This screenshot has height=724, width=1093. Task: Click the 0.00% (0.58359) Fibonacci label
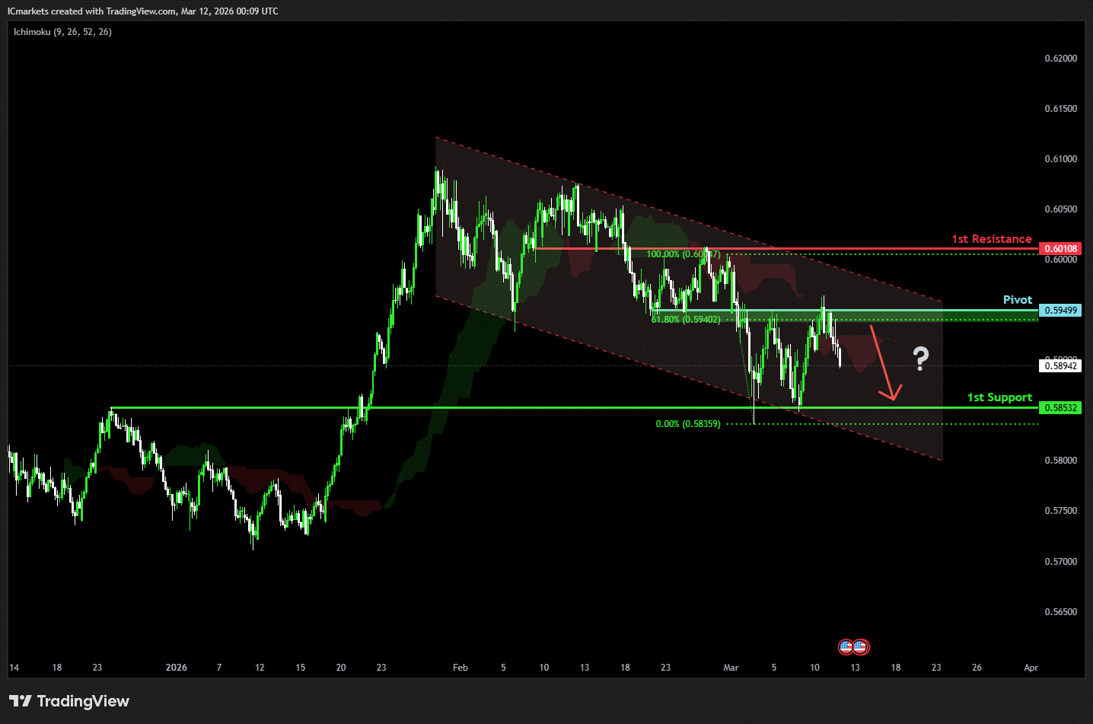click(x=687, y=424)
